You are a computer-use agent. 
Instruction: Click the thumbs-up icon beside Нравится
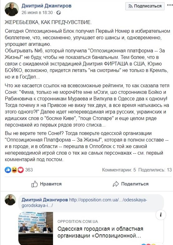[35, 184]
